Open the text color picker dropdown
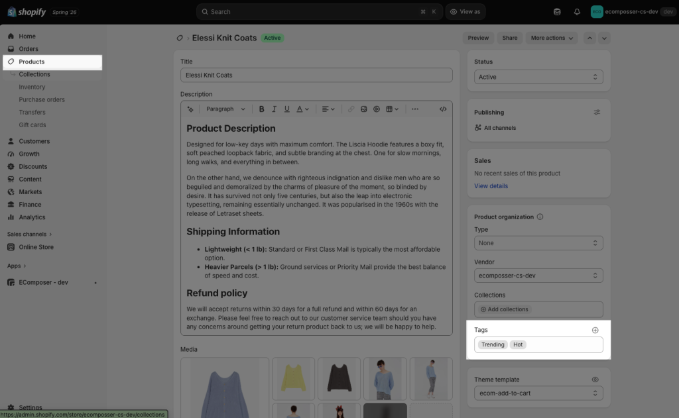Screen dimensions: 679x418 click(302, 109)
